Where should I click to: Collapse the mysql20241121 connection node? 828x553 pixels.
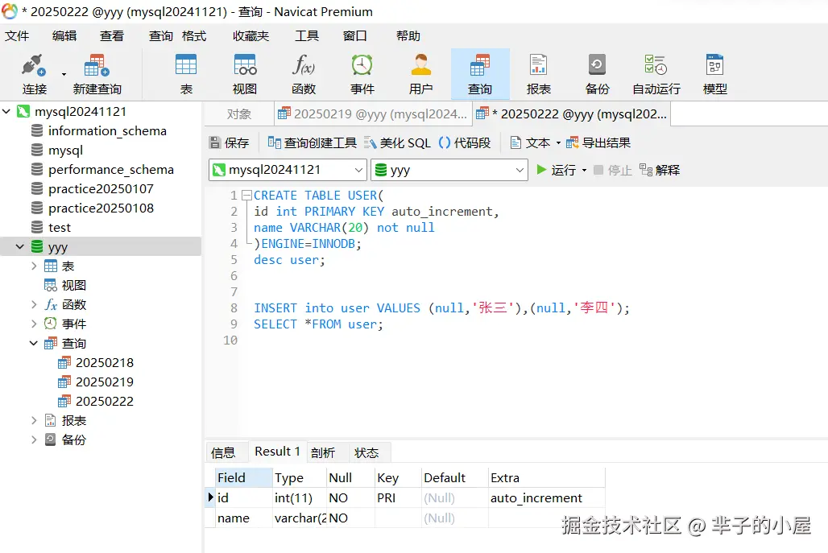pyautogui.click(x=7, y=111)
